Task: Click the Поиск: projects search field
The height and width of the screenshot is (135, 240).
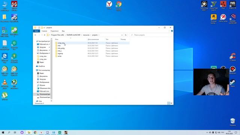Action: (x=150, y=35)
